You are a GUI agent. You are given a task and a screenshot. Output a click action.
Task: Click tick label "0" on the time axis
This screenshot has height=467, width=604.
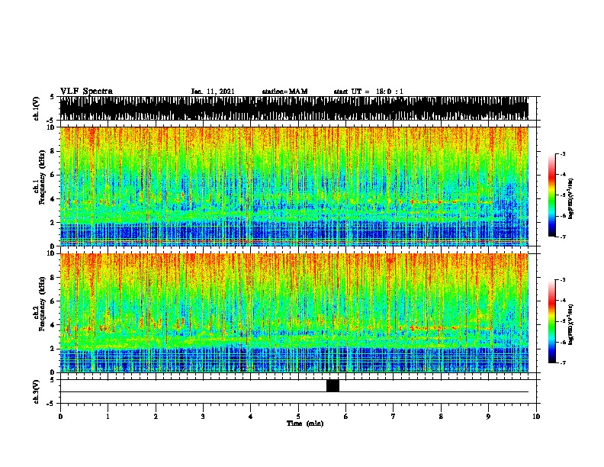(x=60, y=417)
